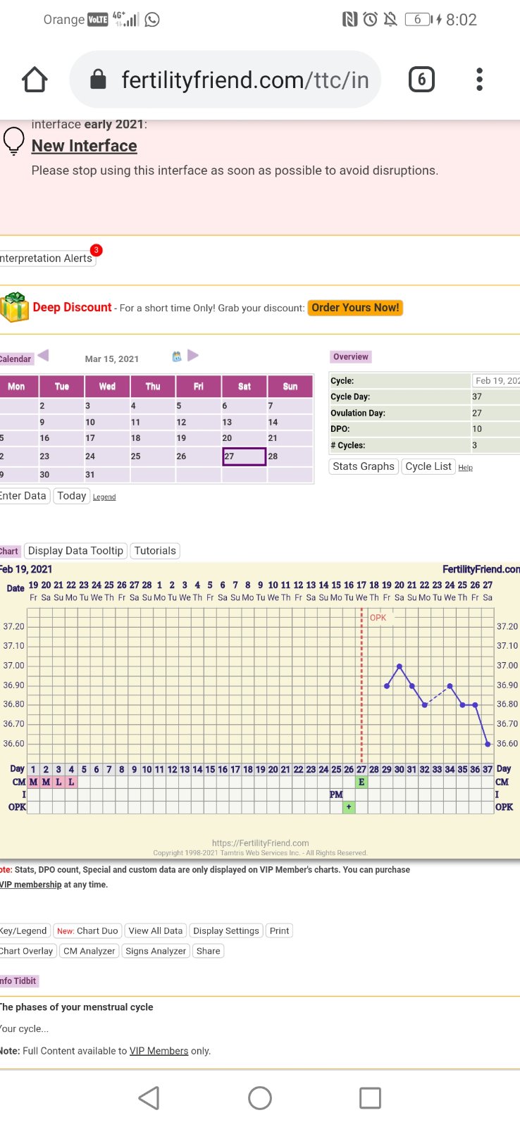This screenshot has height=1127, width=520.
Task: Tap the browser home icon
Action: click(x=35, y=80)
